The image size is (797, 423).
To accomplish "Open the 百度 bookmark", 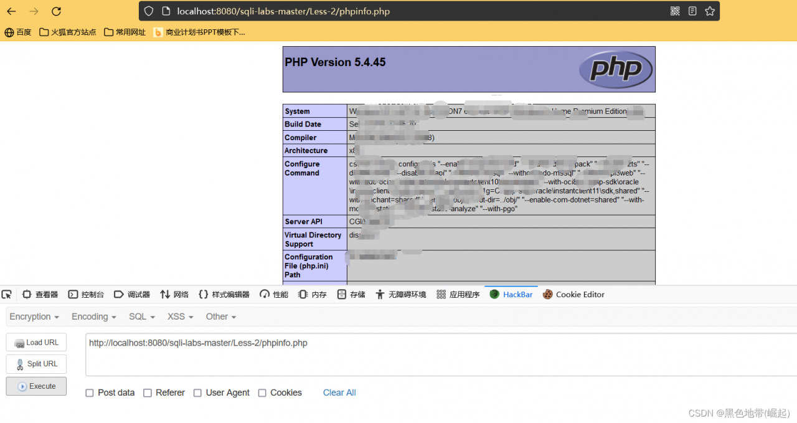I will [x=18, y=32].
